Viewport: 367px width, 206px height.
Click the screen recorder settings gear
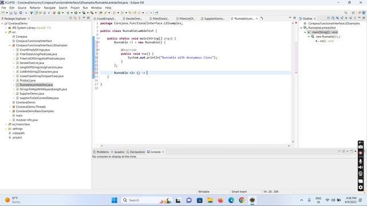(x=361, y=187)
